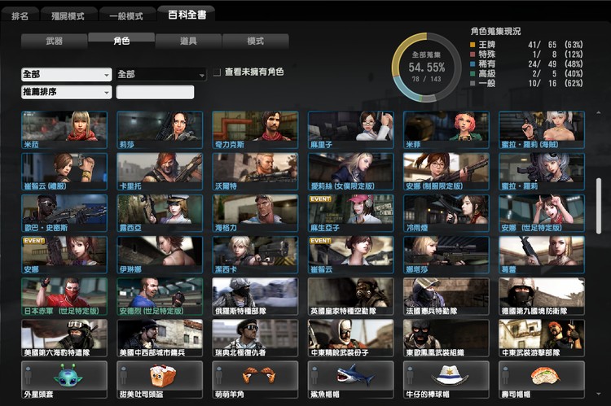Expand the first 全部 filter dropdown
611x406 pixels.
coord(66,74)
